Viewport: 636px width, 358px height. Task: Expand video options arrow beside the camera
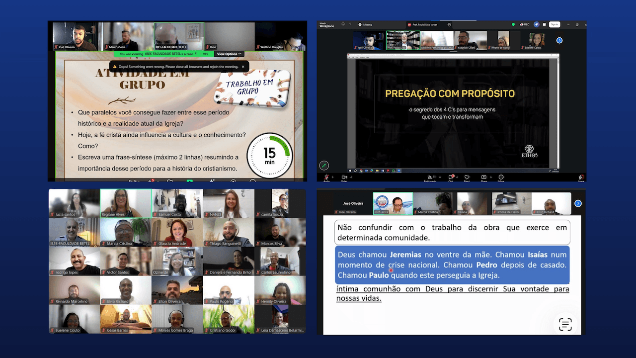pos(351,177)
